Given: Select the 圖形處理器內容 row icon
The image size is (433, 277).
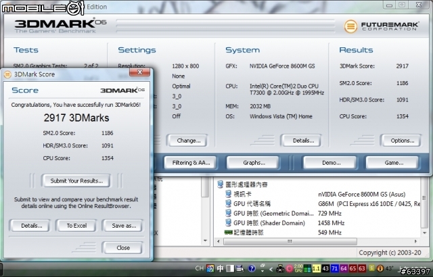Looking at the screenshot, I should [x=220, y=184].
